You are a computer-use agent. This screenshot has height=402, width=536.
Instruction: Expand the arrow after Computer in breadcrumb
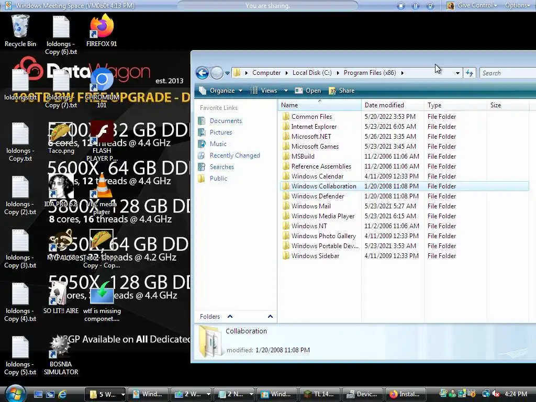click(x=286, y=73)
